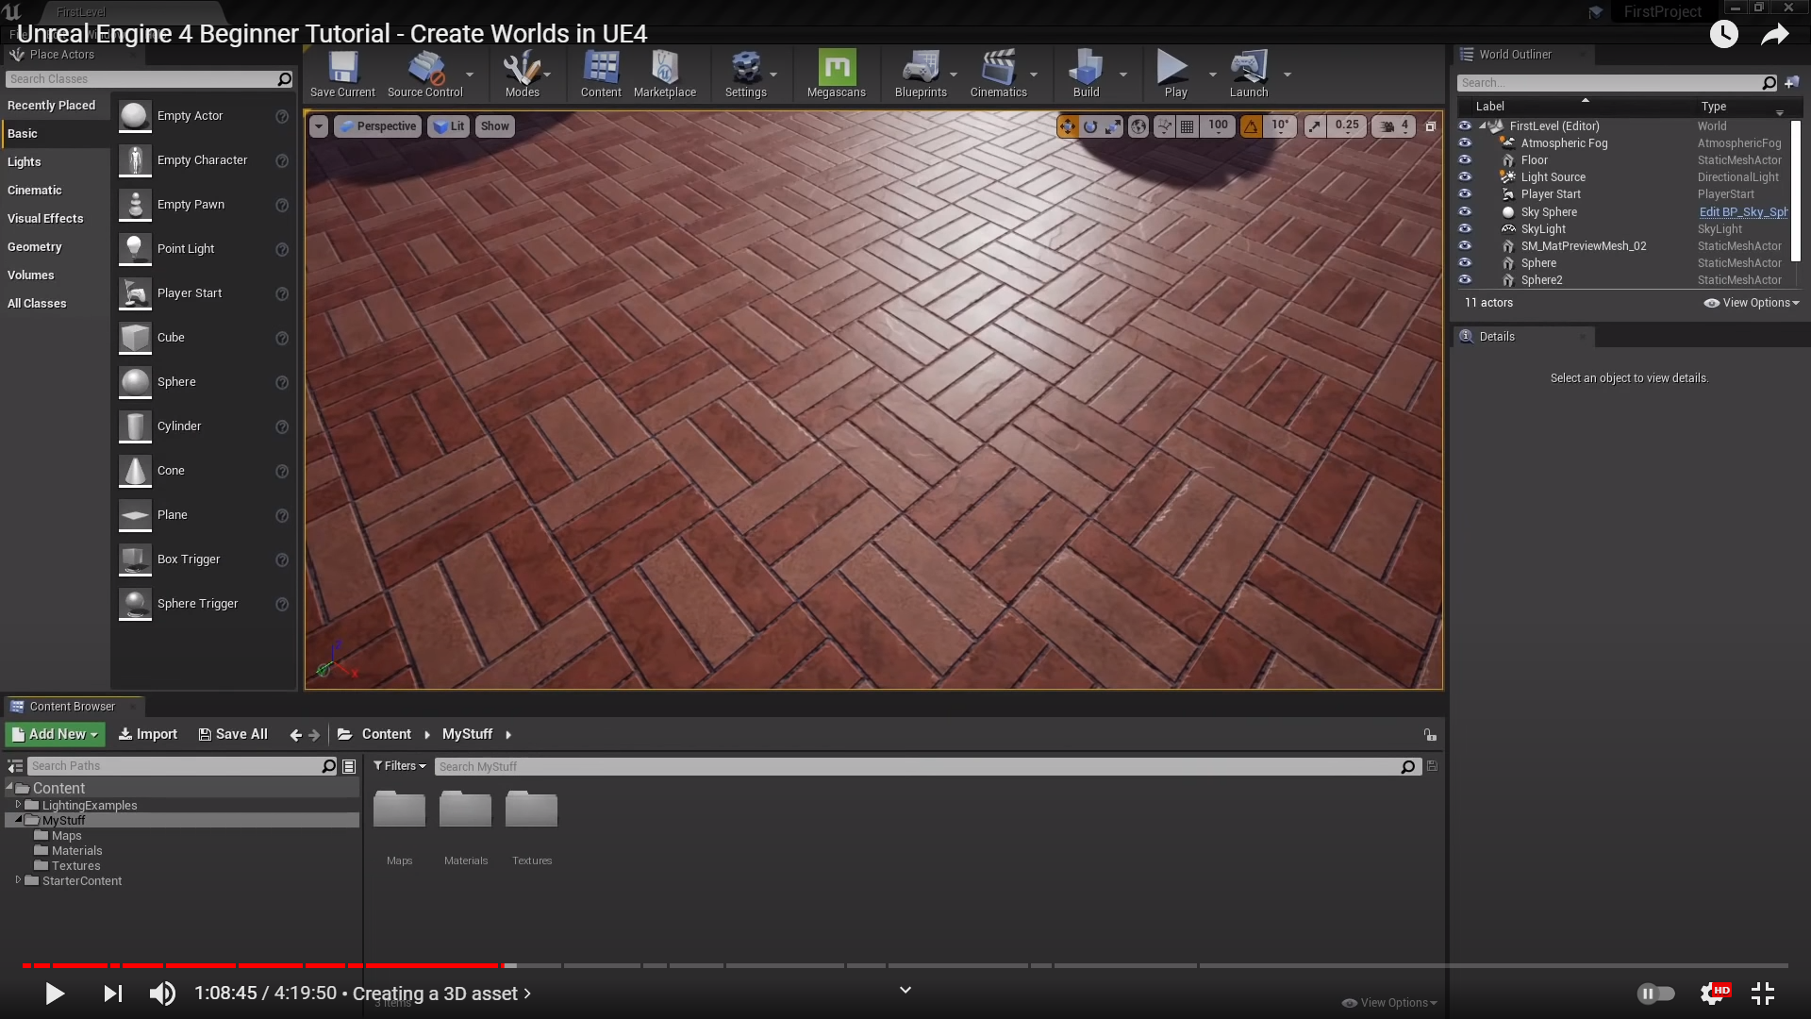Select the Geometry category in Place Actors
The width and height of the screenshot is (1811, 1019).
click(x=35, y=247)
